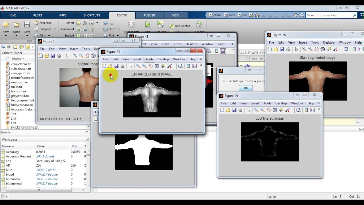Click Zoom In icon in Figure 33

click(x=138, y=66)
